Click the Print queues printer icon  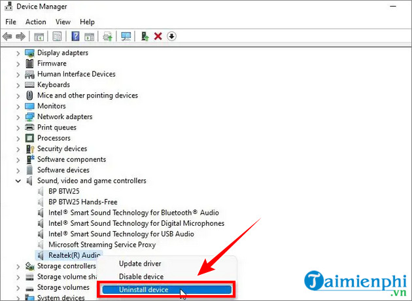tap(29, 128)
